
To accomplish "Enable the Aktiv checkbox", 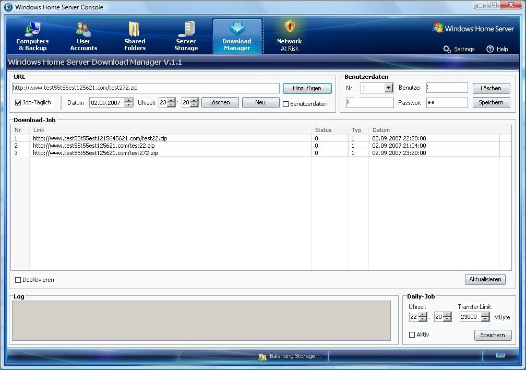I will [x=412, y=335].
